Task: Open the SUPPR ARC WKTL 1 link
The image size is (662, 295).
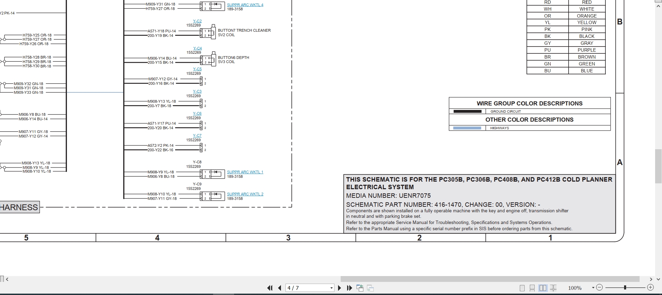Action: pyautogui.click(x=245, y=172)
